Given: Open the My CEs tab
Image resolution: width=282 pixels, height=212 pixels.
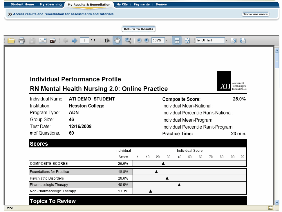Looking at the screenshot, I should point(122,4).
